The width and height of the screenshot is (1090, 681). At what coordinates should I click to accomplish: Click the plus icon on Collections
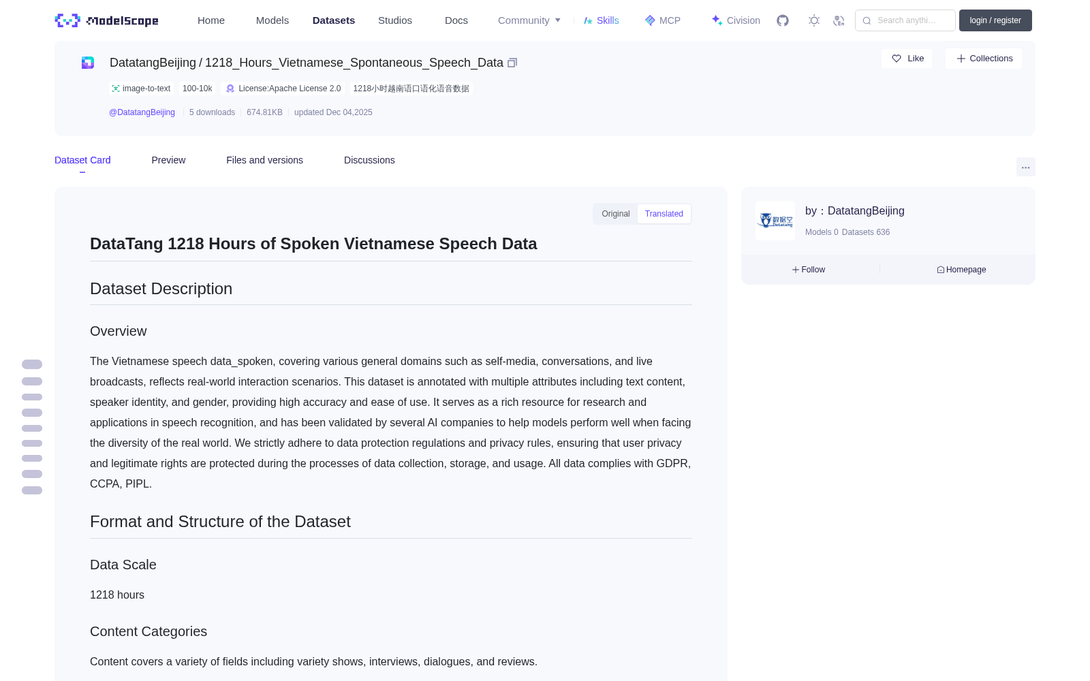pyautogui.click(x=961, y=59)
